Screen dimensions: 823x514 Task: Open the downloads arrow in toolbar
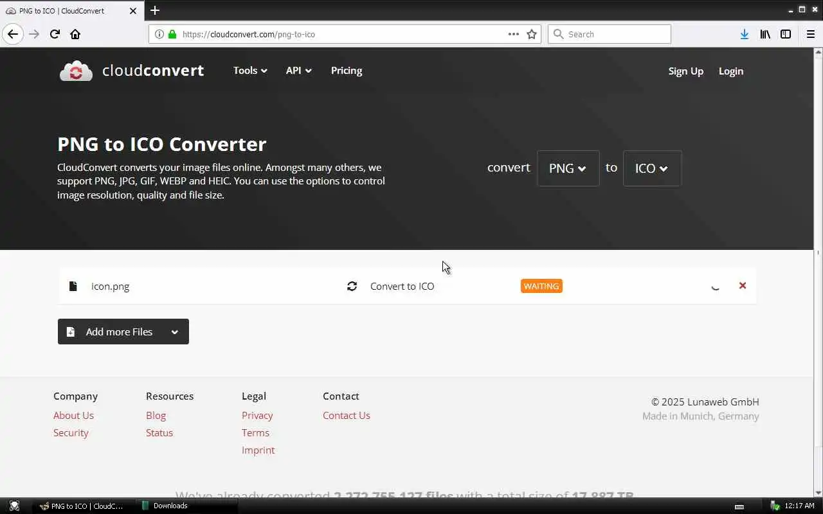(744, 34)
